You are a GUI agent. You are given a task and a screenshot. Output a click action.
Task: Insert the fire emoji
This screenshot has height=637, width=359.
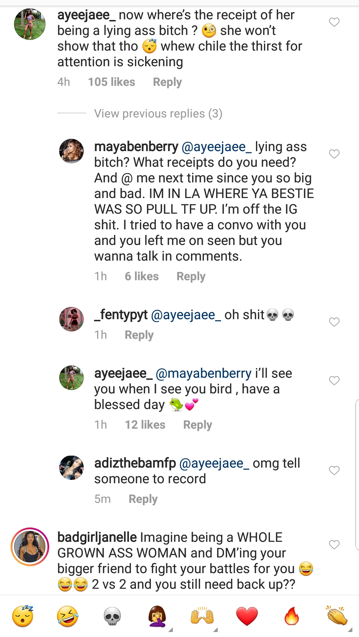pyautogui.click(x=292, y=616)
